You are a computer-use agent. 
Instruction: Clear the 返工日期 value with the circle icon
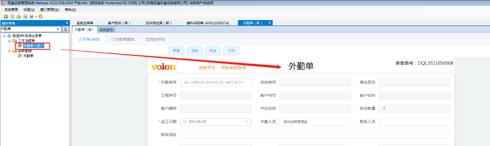247,122
